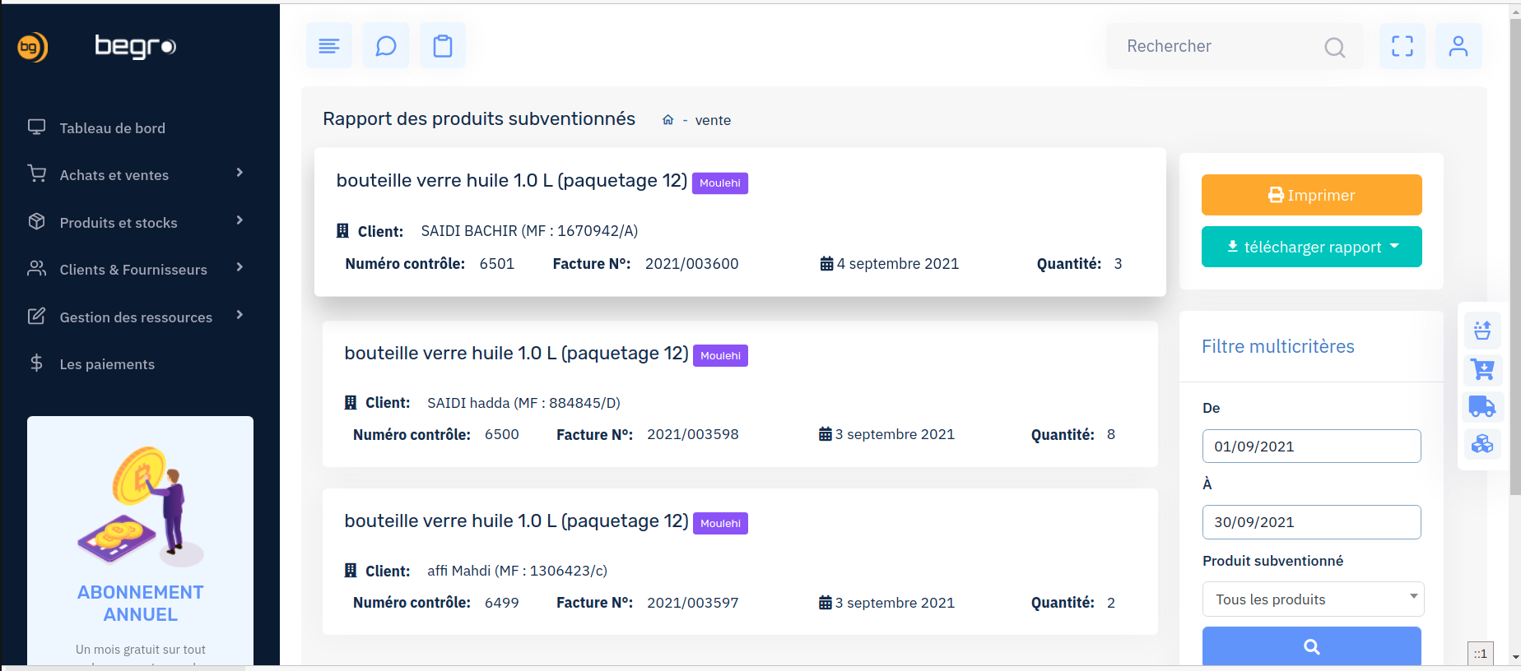The image size is (1521, 671).
Task: Click the delivery truck shortcut icon
Action: click(x=1482, y=406)
